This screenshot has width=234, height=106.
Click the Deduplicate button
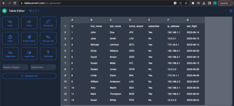coord(48,38)
